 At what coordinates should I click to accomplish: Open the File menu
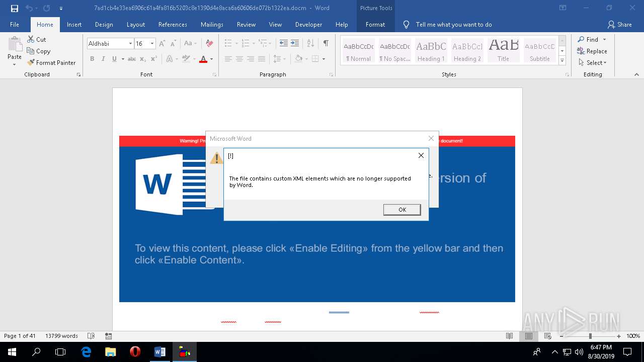[x=15, y=24]
